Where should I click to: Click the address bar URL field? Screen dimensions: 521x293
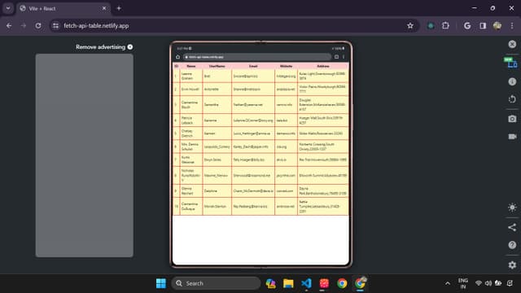230,25
